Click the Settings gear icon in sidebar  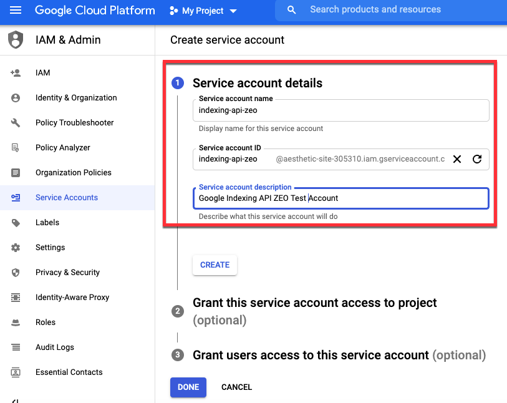(x=16, y=248)
